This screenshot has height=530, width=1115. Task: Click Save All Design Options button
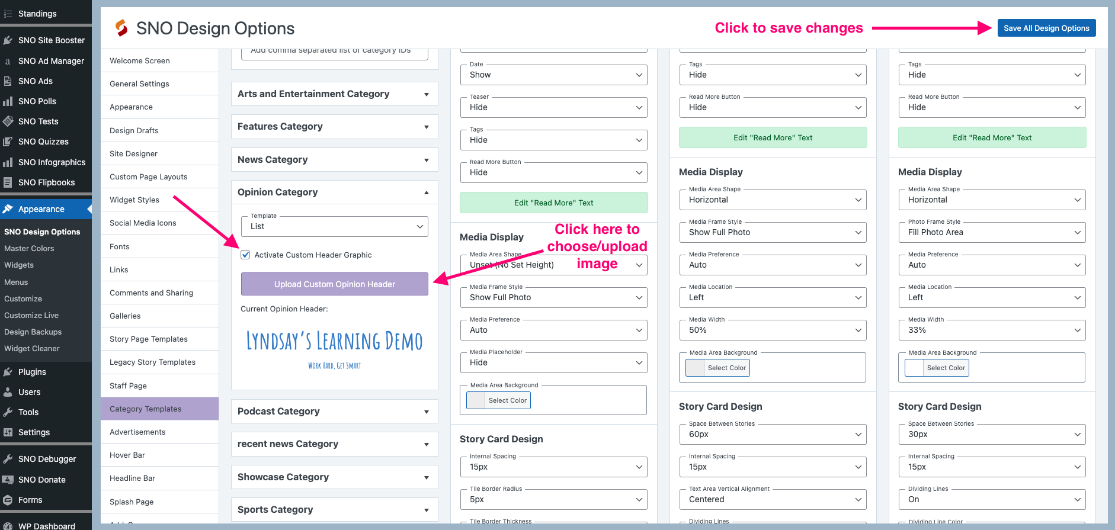1046,28
